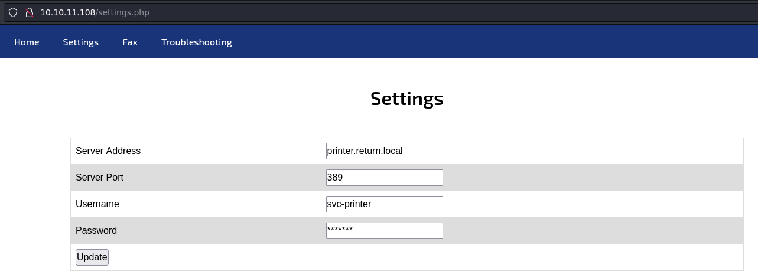The width and height of the screenshot is (758, 278).
Task: Click the Password label text
Action: [96, 231]
